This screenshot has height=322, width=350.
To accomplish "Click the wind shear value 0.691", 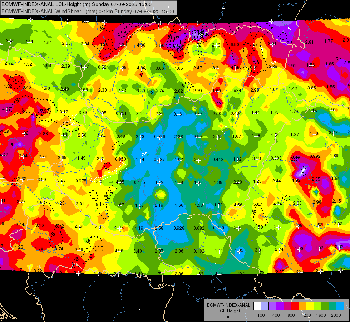I will 240,273.
